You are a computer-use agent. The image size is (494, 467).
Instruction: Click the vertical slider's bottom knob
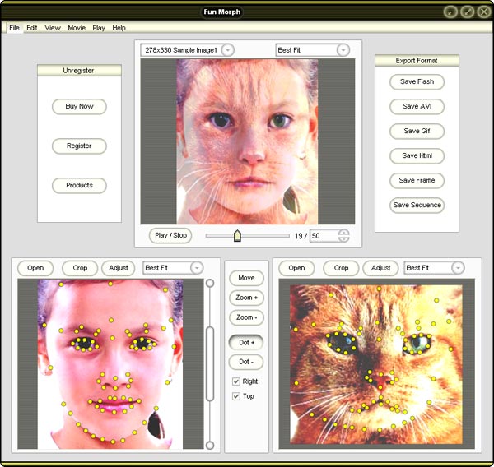(x=210, y=446)
